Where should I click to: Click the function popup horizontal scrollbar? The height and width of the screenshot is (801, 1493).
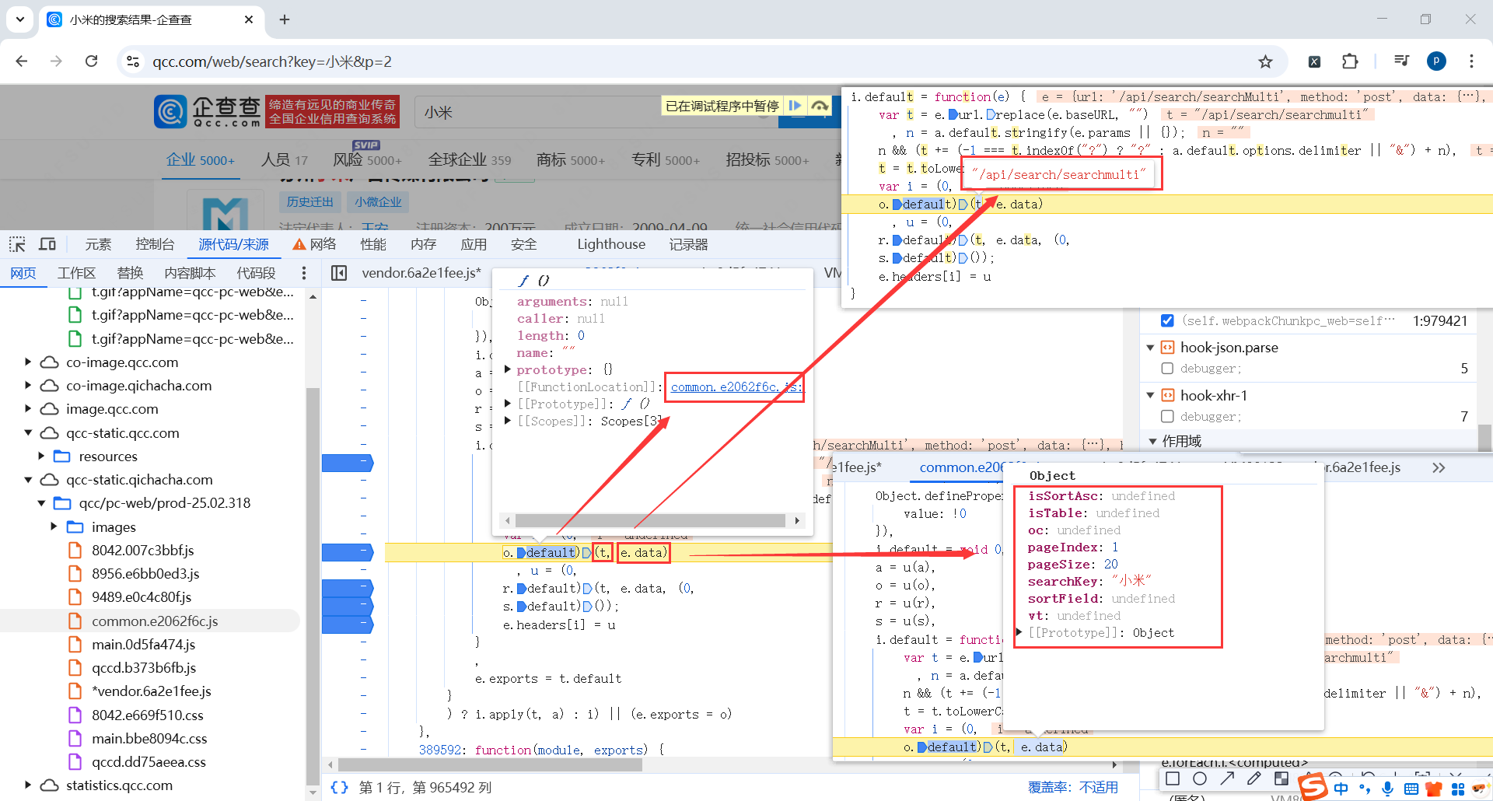coord(650,520)
